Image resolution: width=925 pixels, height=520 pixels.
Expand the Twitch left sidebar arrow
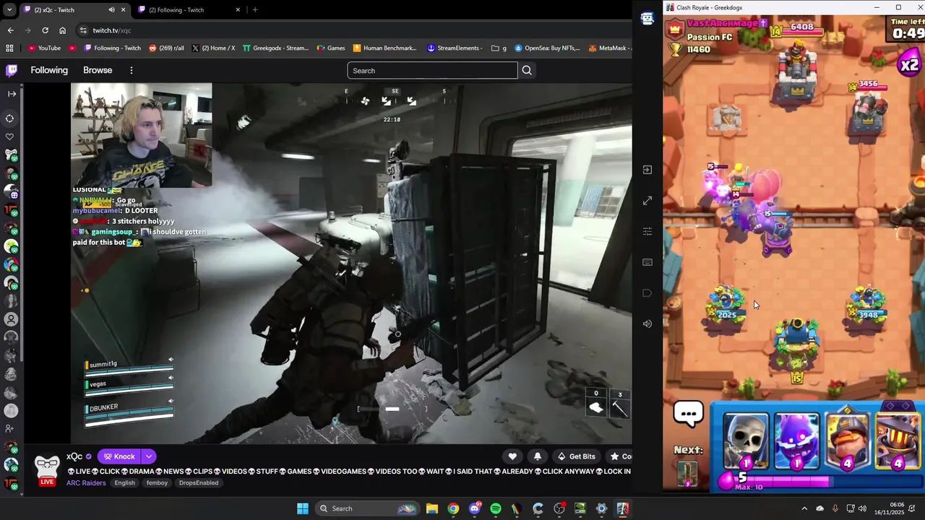coord(12,94)
